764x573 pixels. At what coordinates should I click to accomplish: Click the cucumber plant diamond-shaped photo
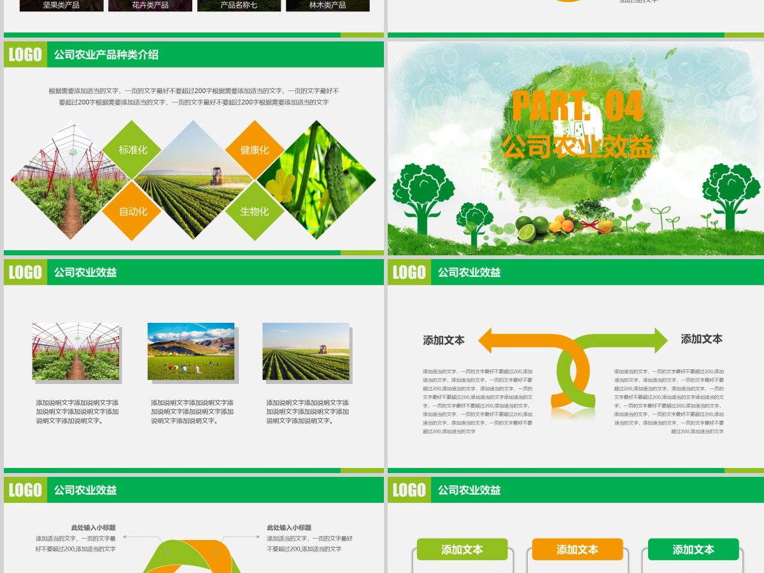click(x=316, y=181)
